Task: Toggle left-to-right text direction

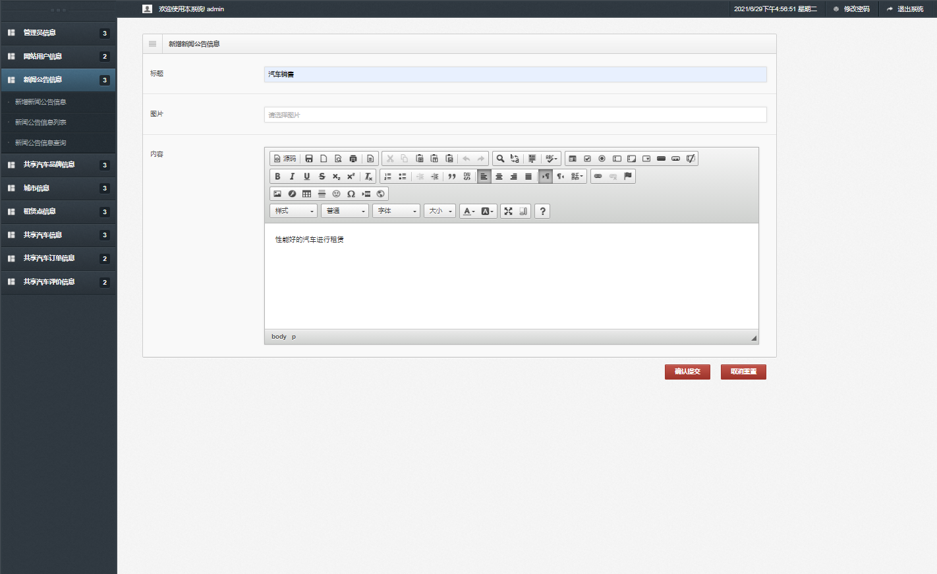Action: (546, 177)
